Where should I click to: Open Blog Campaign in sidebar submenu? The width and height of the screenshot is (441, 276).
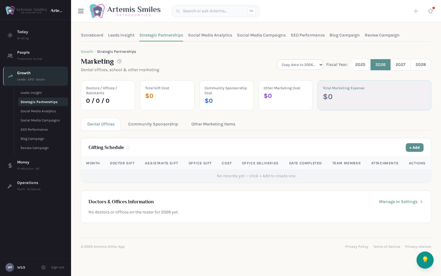pyautogui.click(x=43, y=139)
